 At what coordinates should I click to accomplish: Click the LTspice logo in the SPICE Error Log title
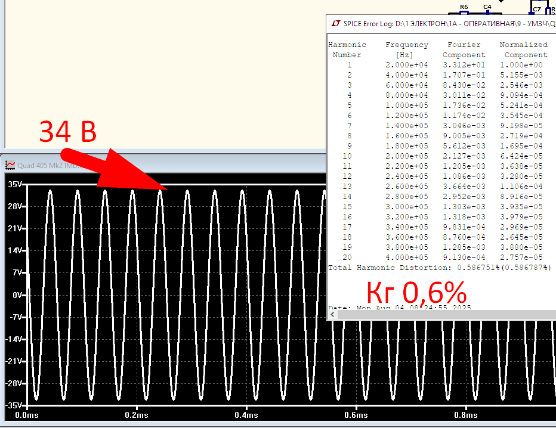335,23
